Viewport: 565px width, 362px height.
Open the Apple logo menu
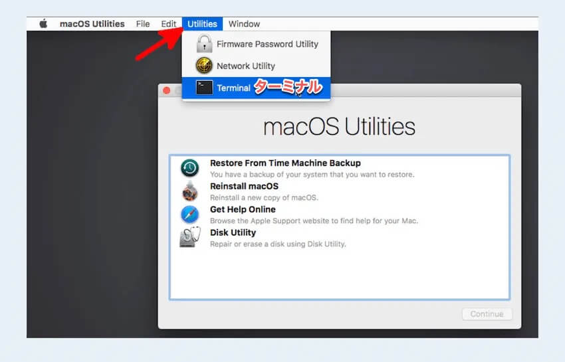43,24
